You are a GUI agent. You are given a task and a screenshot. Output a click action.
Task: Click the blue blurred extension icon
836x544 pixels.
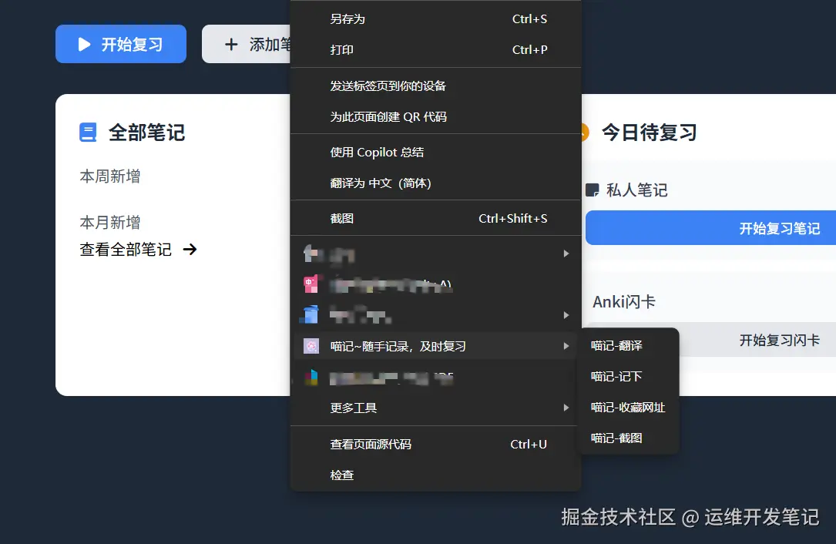pos(310,314)
